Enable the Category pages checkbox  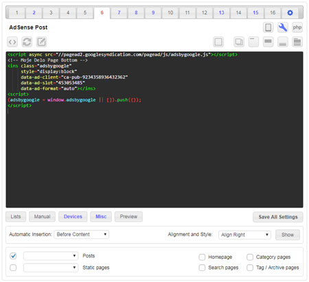tap(250, 257)
